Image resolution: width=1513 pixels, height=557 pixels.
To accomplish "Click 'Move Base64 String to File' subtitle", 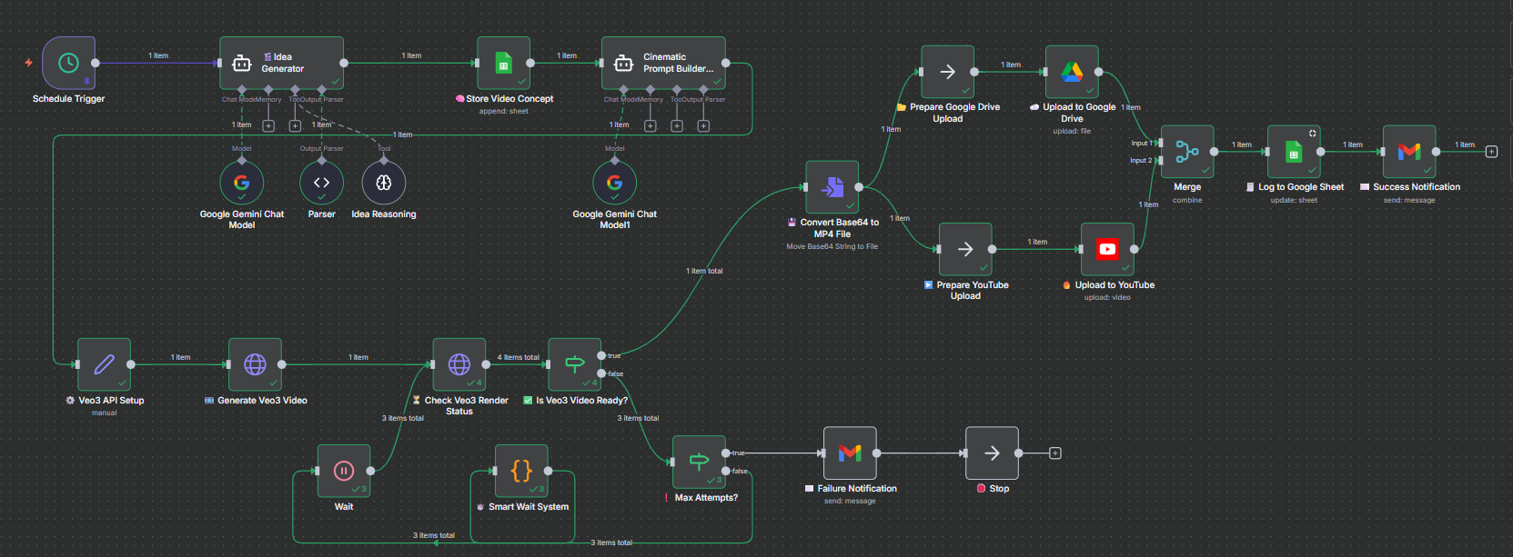I will point(832,246).
